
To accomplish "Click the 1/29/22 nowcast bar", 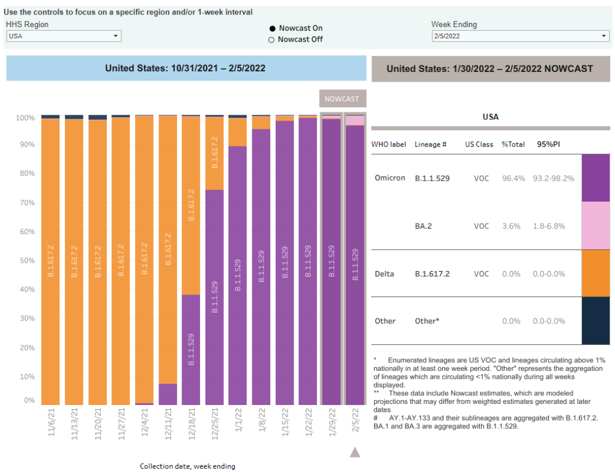I will (x=331, y=262).
